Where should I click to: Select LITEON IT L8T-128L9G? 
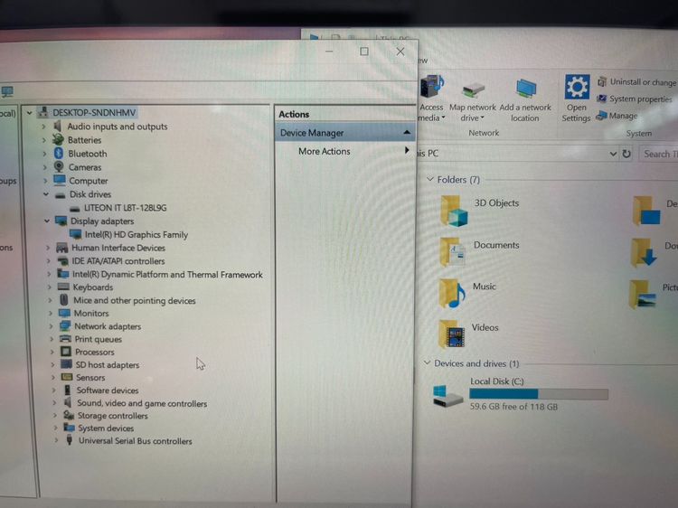pos(125,208)
